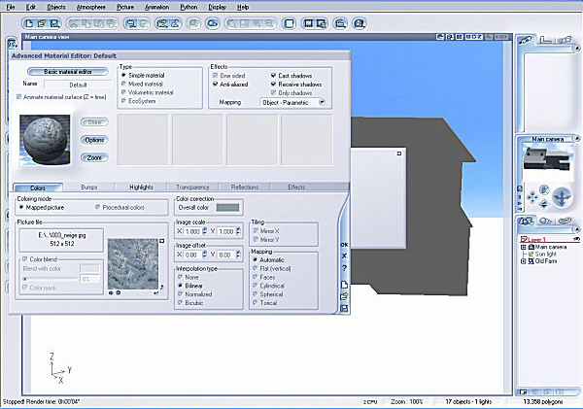Enable the One sided checkbox

pyautogui.click(x=215, y=75)
